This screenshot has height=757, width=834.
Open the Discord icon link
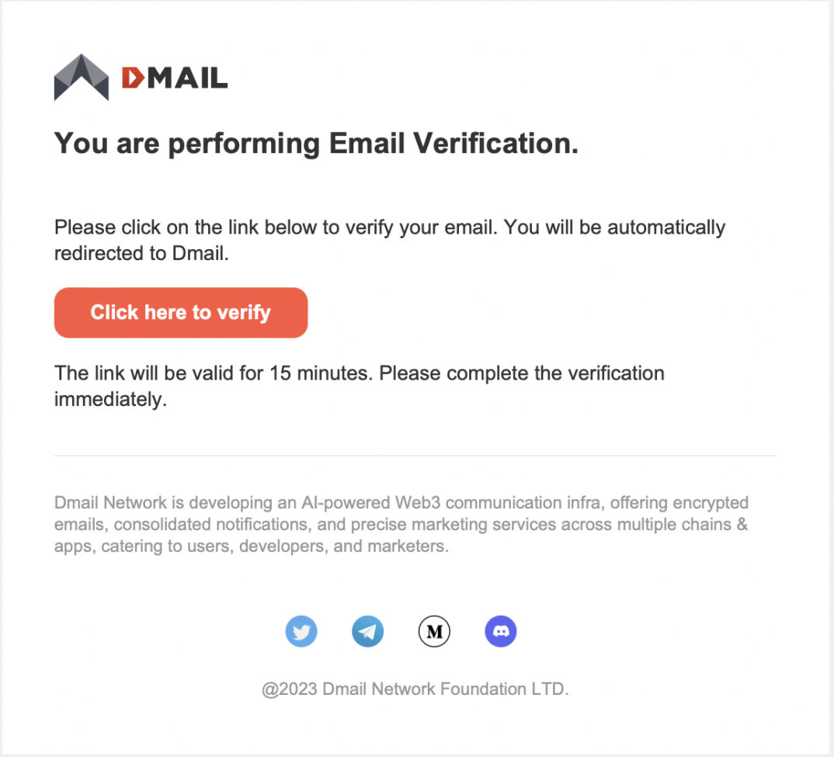(501, 632)
